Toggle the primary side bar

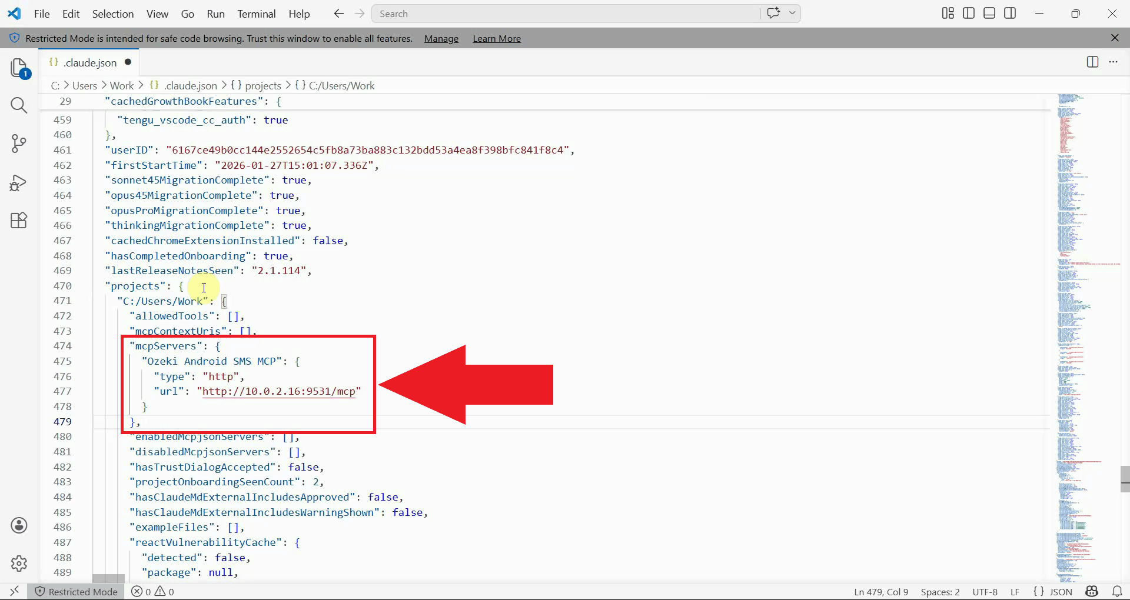(969, 13)
